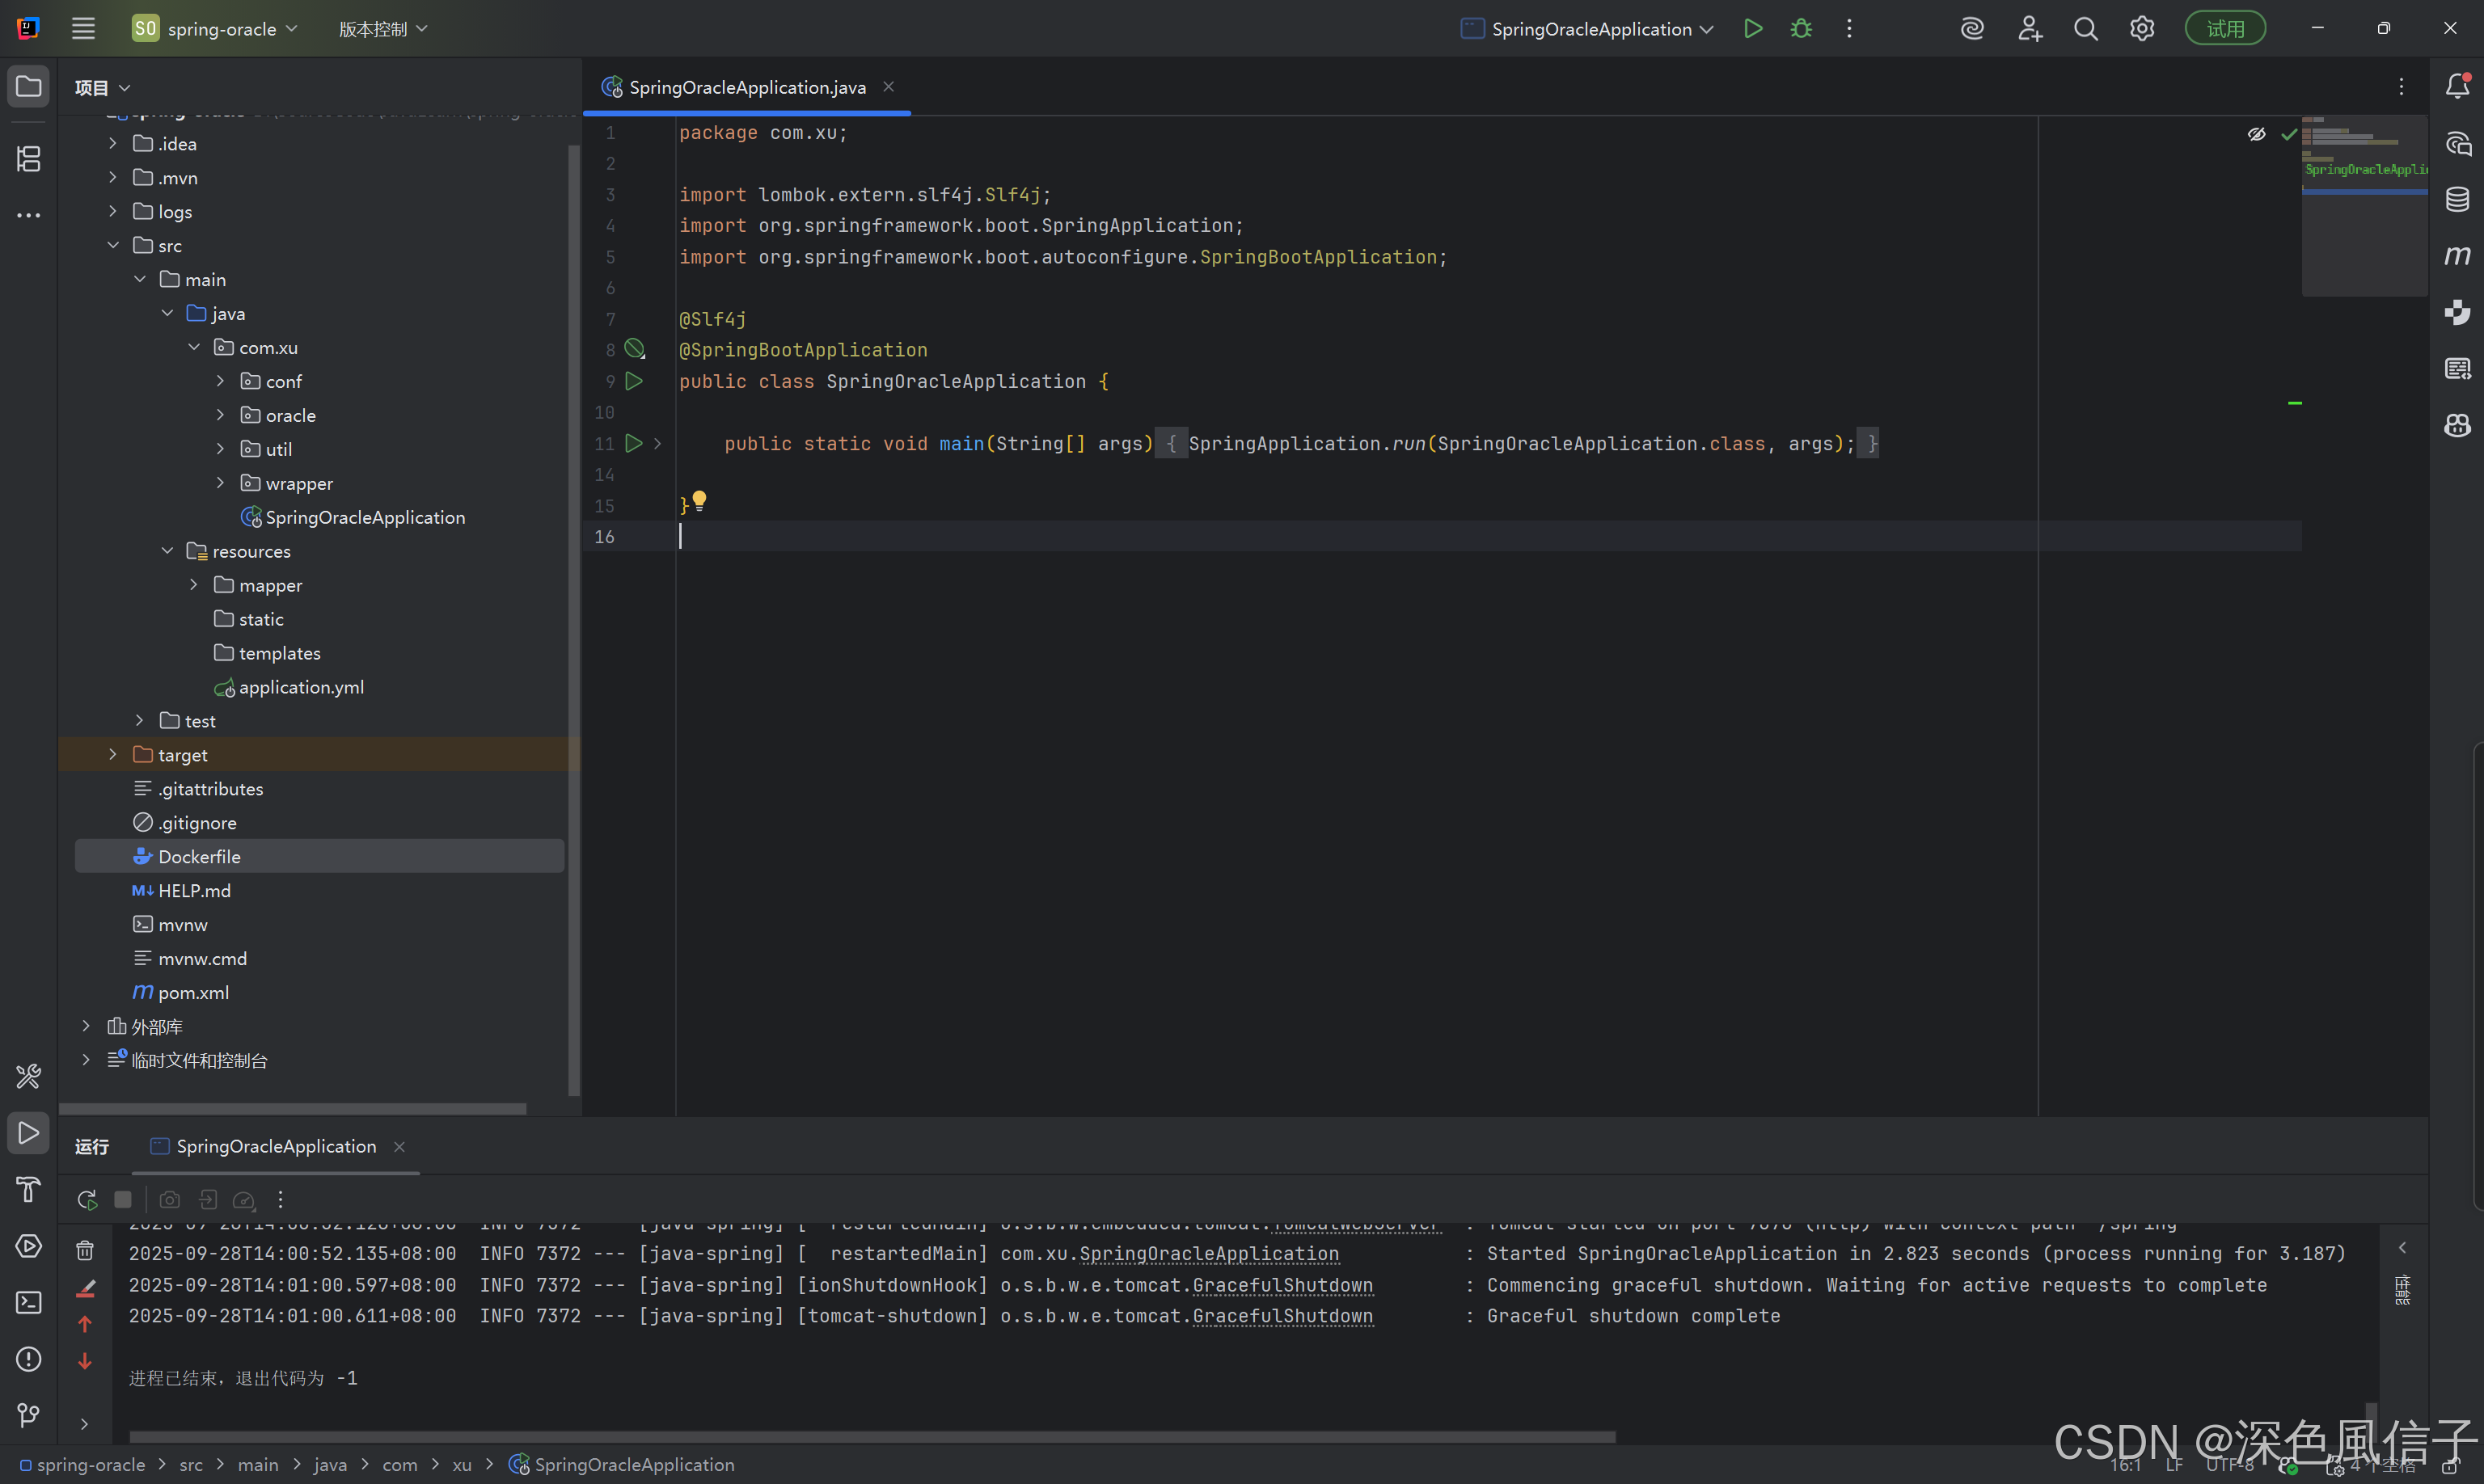Expand folded main method at line 11

(x=658, y=443)
